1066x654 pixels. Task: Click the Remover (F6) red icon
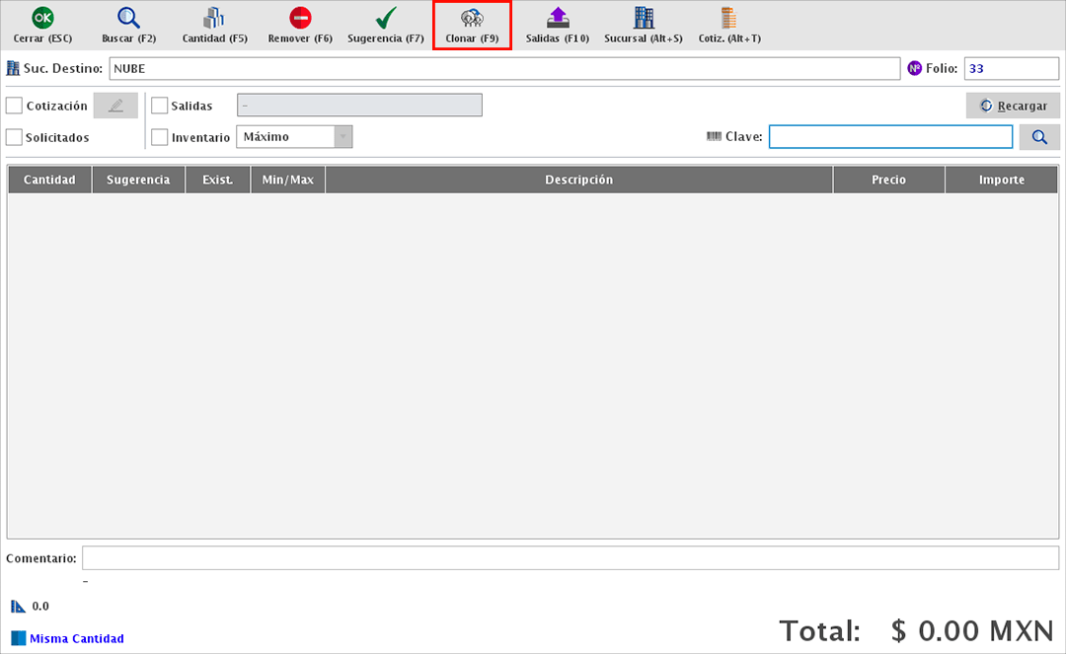tap(300, 18)
